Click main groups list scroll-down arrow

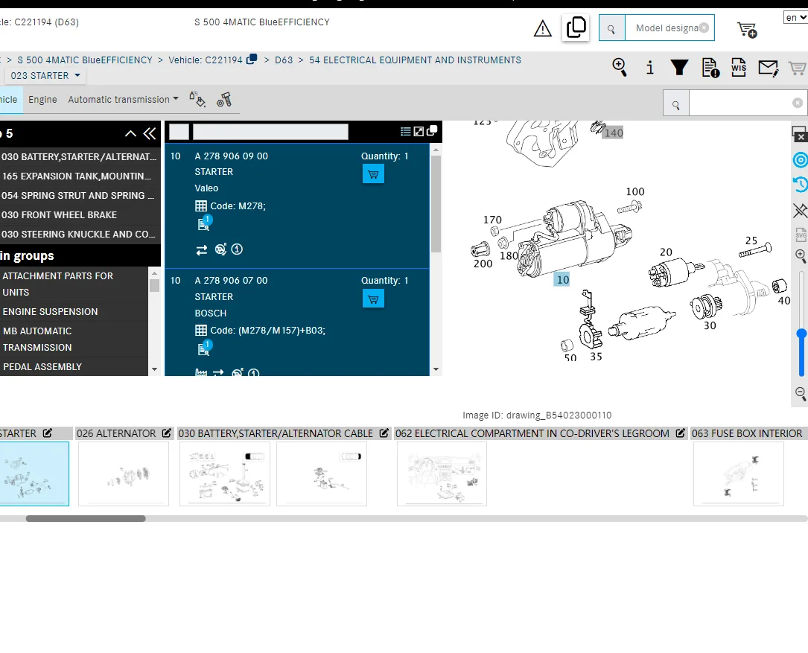(x=154, y=369)
